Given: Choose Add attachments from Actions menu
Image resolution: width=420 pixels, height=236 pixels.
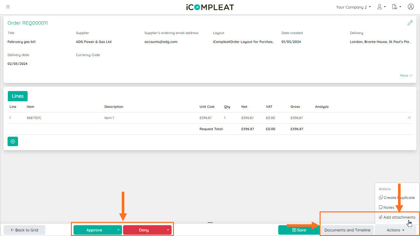Looking at the screenshot, I should pos(397,217).
